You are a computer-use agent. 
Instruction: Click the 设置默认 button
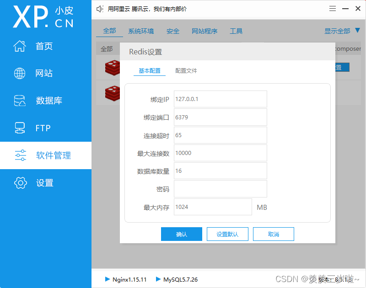tap(227, 234)
